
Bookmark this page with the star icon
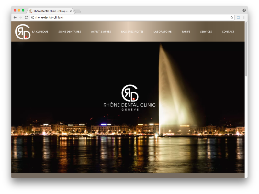pos(231,17)
